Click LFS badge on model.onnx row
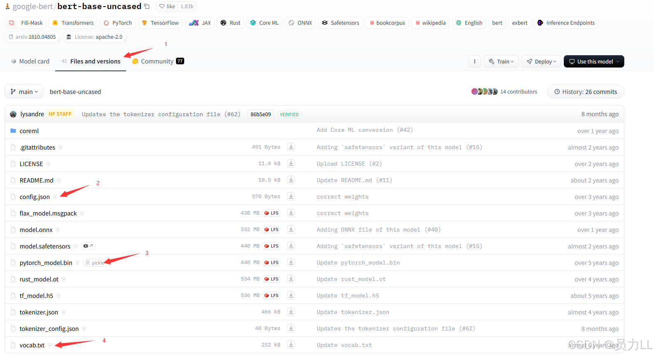The height and width of the screenshot is (356, 654). 272,230
